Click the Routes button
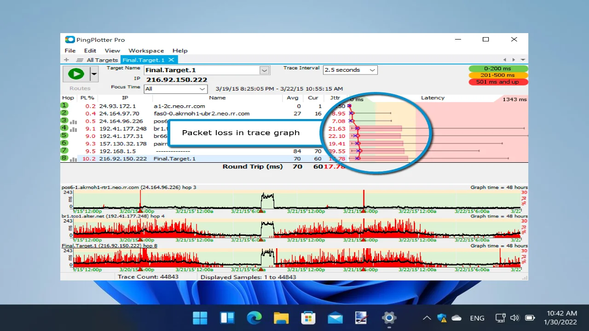 pos(80,88)
